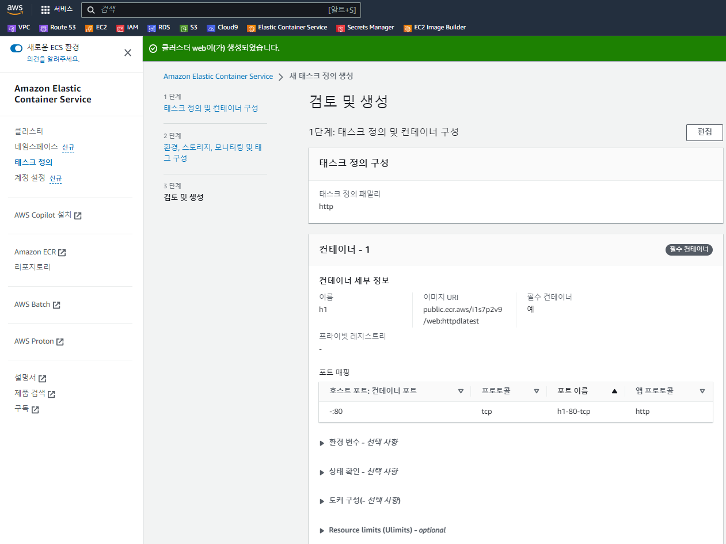This screenshot has width=726, height=544.
Task: Go to step 2 환경, 스토리지, 모니터링 link
Action: point(213,153)
